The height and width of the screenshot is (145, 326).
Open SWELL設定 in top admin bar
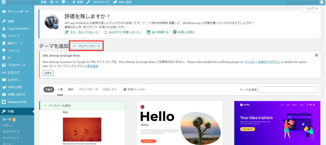(122, 2)
